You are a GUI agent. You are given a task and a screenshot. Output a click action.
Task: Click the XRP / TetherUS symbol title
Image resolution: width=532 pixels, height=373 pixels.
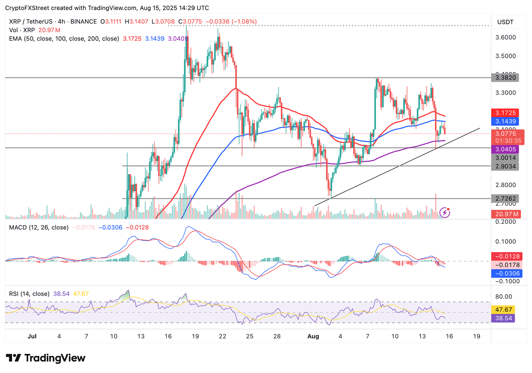(x=53, y=21)
